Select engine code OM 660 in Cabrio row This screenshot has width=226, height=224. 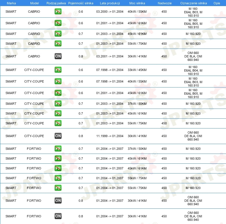193,56
